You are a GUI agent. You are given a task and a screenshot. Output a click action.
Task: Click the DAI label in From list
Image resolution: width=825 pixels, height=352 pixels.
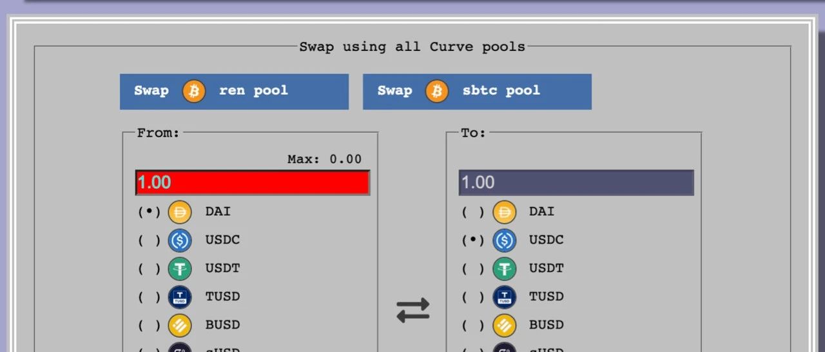coord(218,211)
